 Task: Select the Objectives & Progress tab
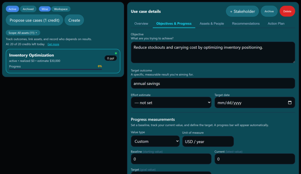[174, 24]
